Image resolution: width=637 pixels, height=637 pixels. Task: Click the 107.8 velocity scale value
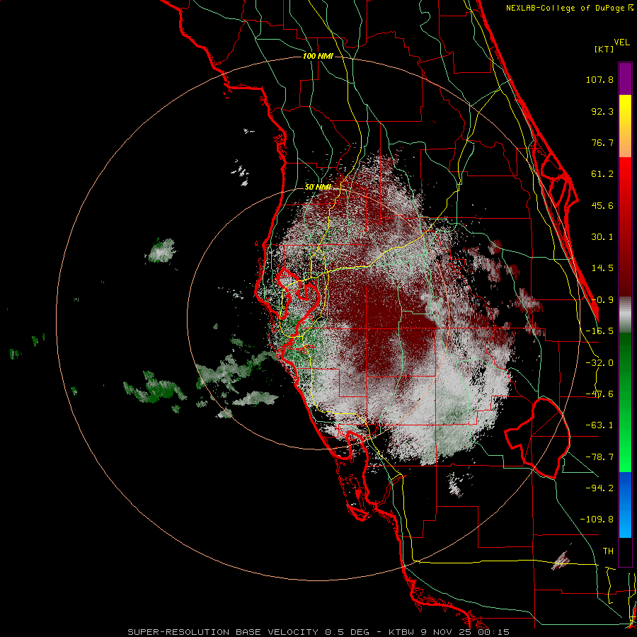[x=599, y=79]
